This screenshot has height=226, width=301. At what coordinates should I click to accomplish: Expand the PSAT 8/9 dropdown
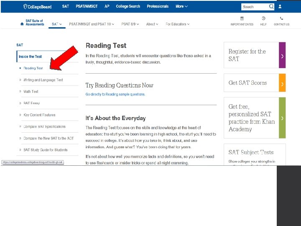(x=130, y=24)
